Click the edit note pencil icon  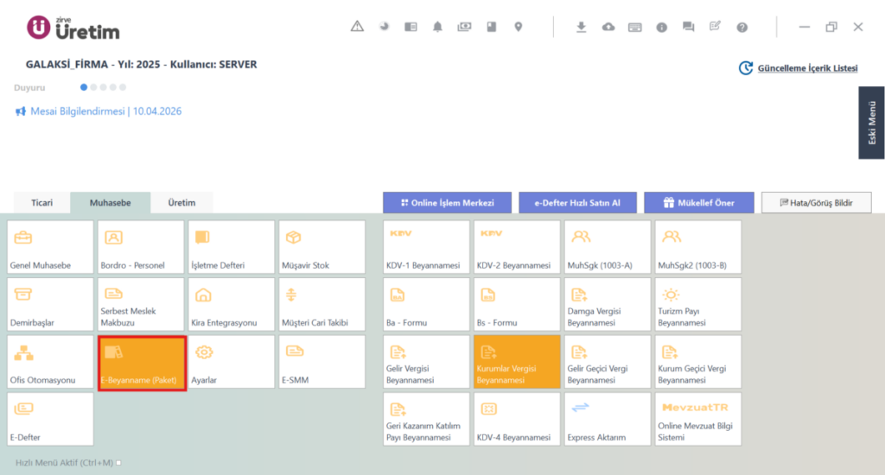[x=715, y=26]
